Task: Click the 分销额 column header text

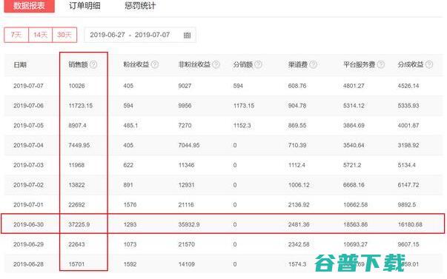Action: pyautogui.click(x=243, y=64)
